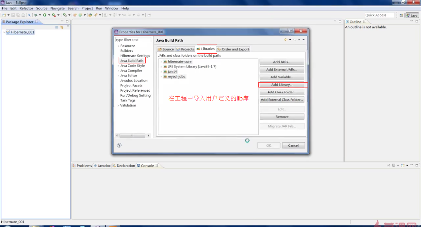The height and width of the screenshot is (227, 421).
Task: Open the Project menu
Action: coord(87,8)
